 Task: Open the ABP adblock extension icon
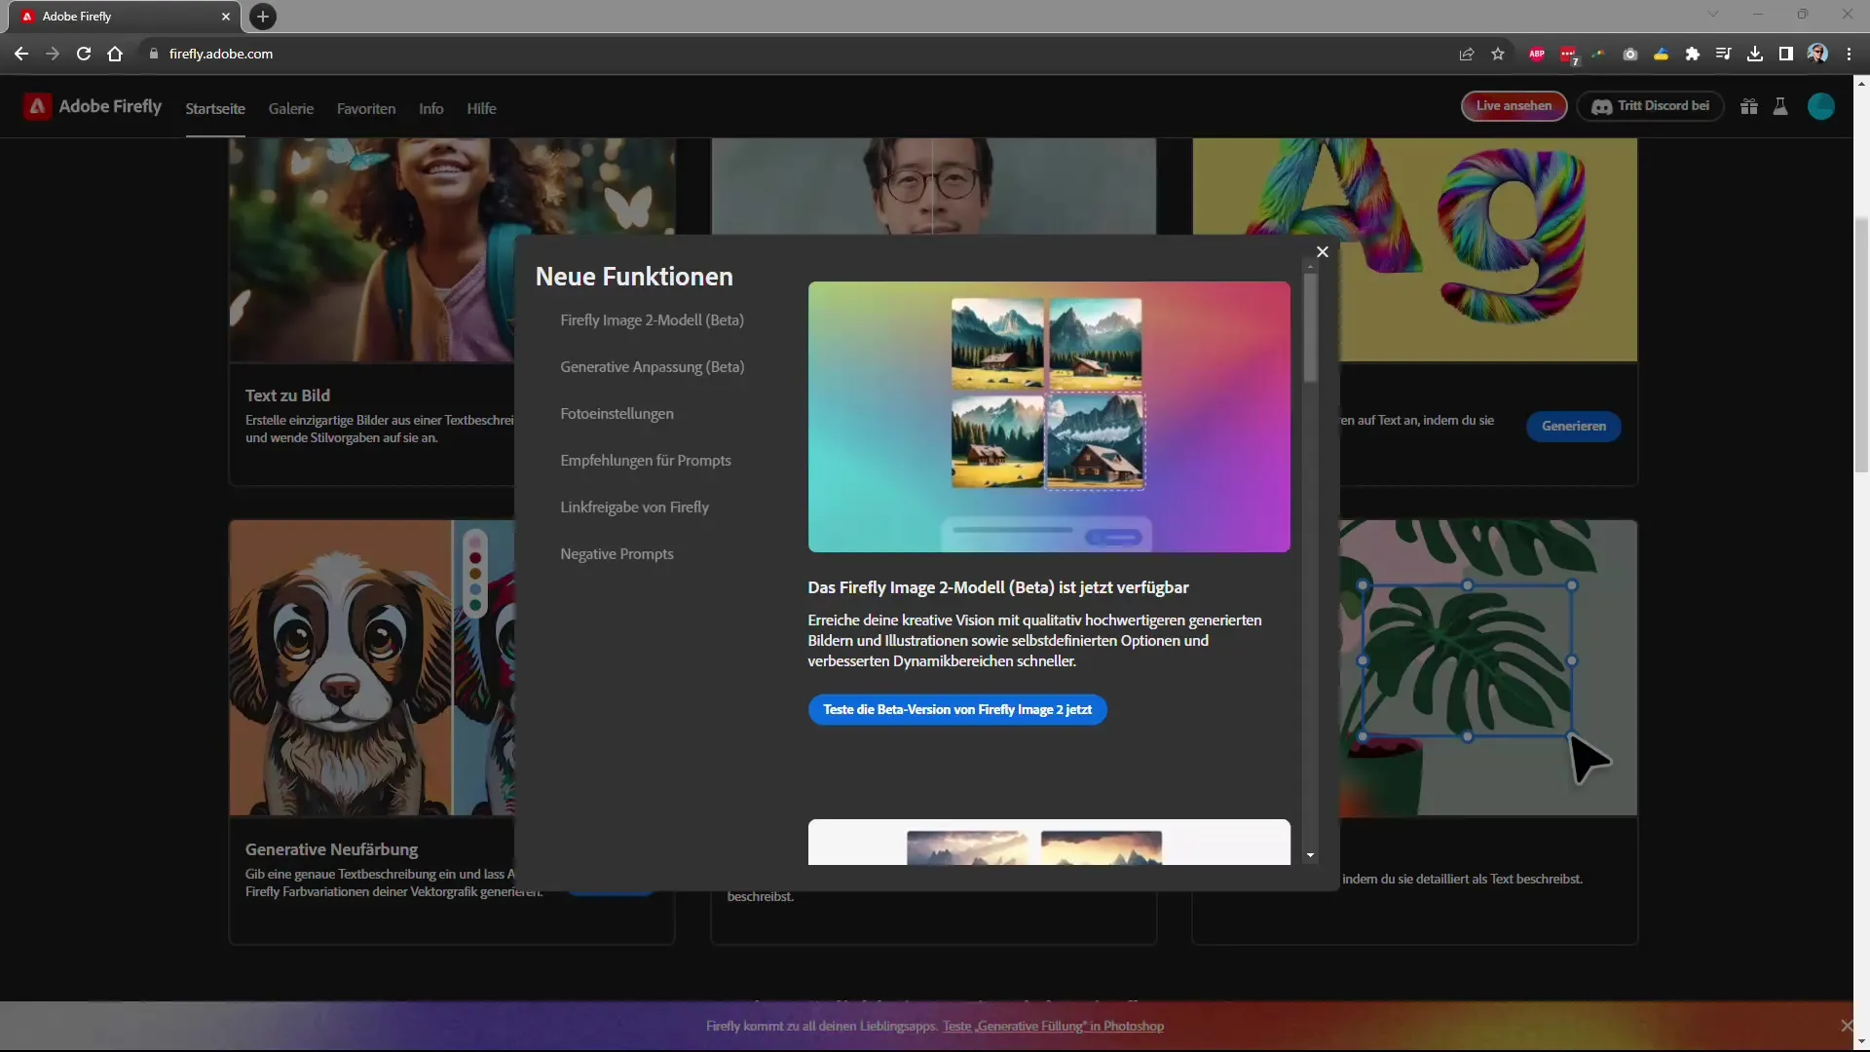1537,54
